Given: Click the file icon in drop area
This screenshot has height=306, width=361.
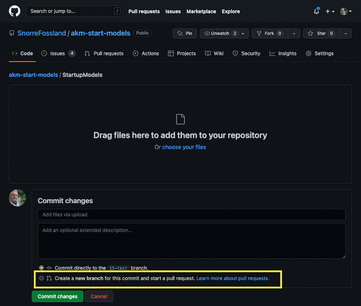Looking at the screenshot, I should pyautogui.click(x=180, y=119).
